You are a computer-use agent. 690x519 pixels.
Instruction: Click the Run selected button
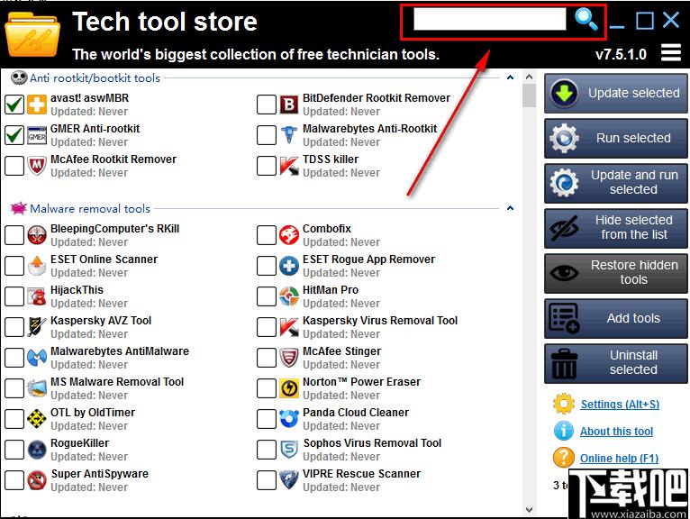coord(615,138)
